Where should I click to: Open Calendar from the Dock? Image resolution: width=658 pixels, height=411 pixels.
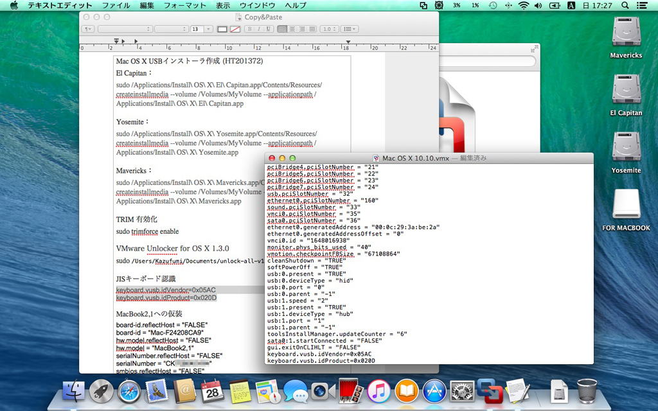(x=212, y=391)
